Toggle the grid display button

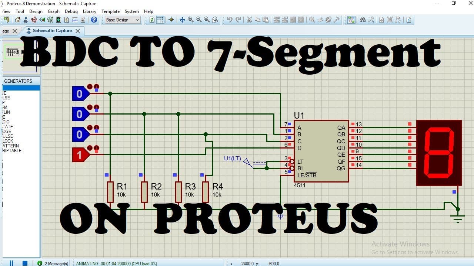tap(160, 20)
